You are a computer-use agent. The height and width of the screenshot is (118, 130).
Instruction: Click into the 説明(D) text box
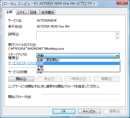[76, 36]
